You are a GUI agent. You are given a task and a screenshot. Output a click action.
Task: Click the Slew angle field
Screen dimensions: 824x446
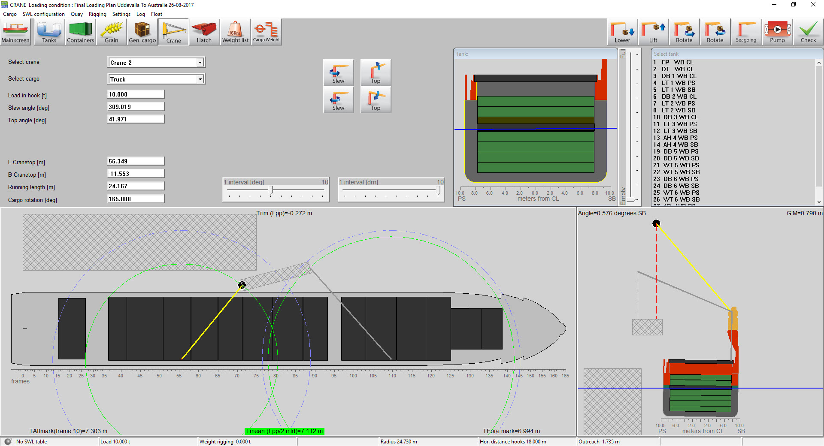[x=136, y=107]
